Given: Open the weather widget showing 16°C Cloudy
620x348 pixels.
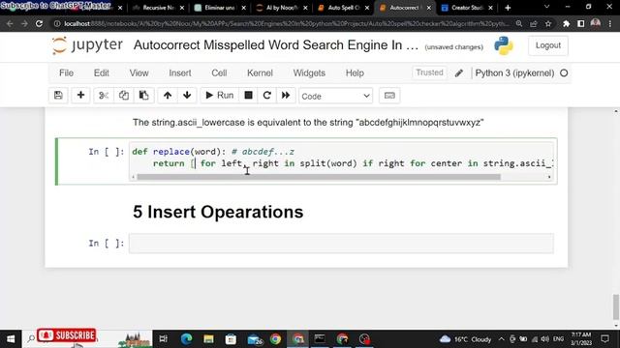Looking at the screenshot, I should click(465, 339).
